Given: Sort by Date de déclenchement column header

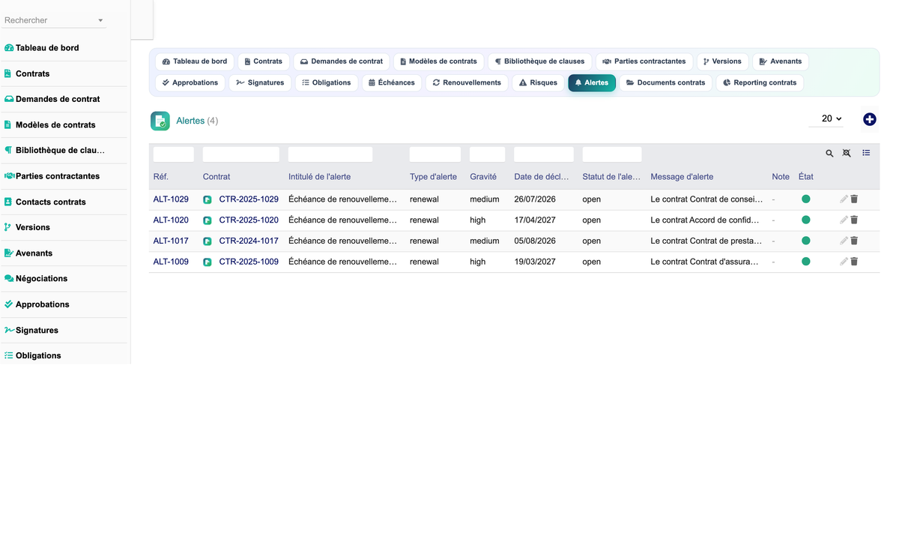Looking at the screenshot, I should (x=542, y=177).
